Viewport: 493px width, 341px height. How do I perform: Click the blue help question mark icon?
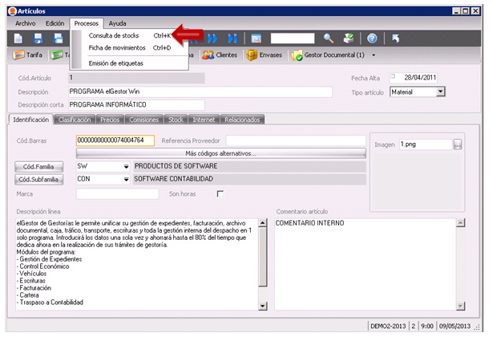pyautogui.click(x=372, y=38)
